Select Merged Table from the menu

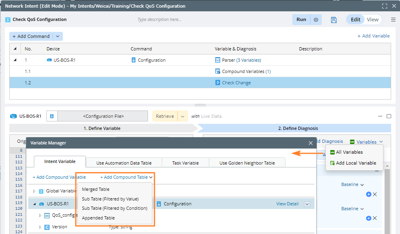tap(96, 189)
